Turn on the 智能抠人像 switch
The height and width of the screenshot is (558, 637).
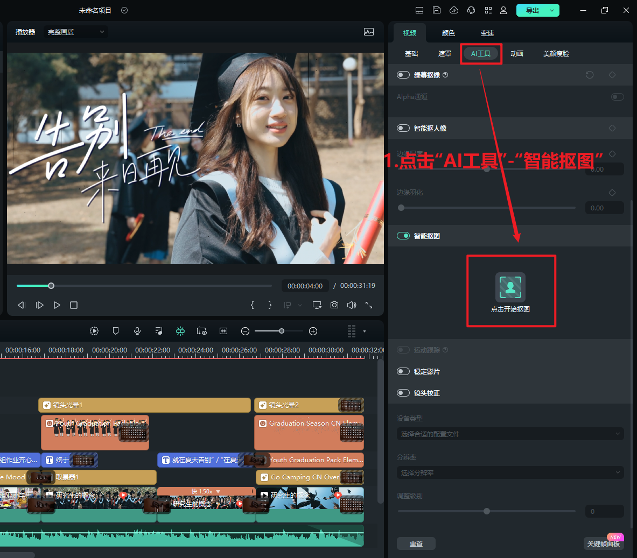point(403,128)
